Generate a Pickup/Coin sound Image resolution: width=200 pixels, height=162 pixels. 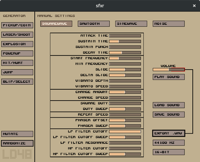click(x=17, y=25)
